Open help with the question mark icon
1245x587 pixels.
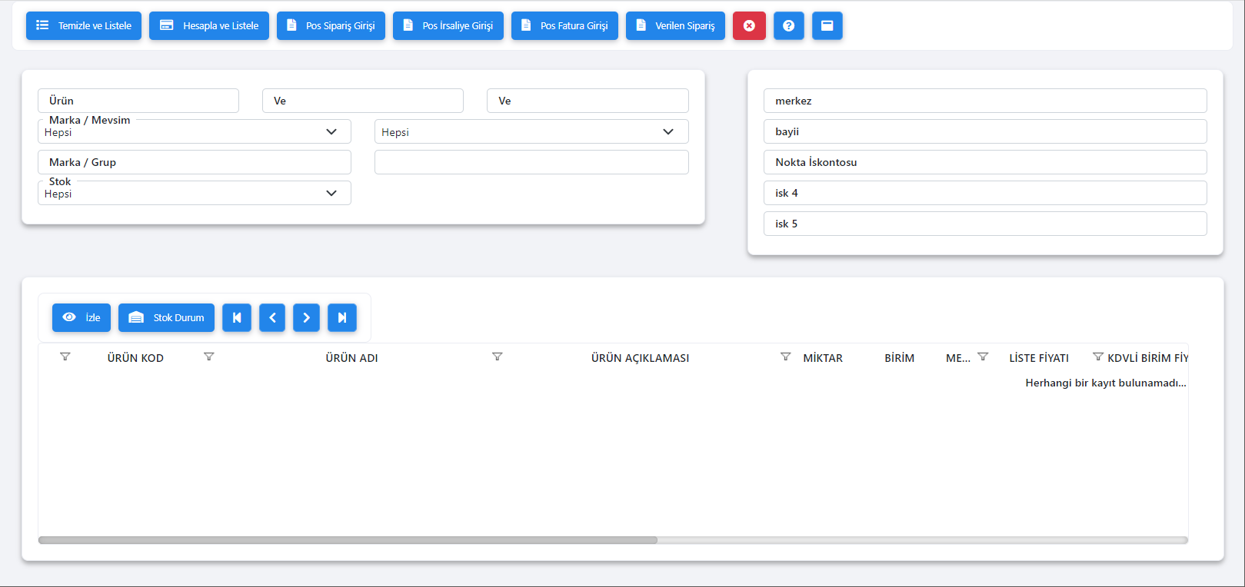point(788,25)
